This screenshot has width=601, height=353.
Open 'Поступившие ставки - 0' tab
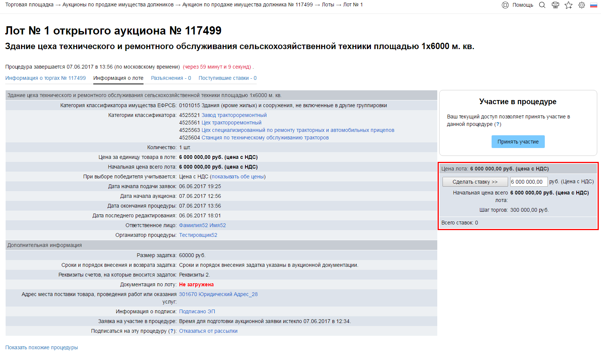click(227, 78)
